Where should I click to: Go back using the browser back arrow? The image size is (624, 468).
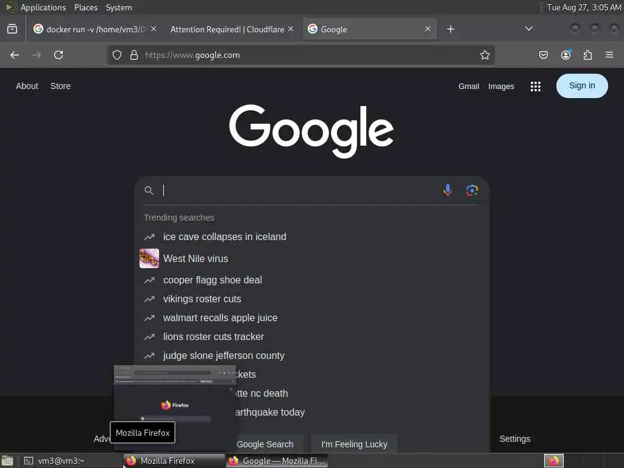click(x=15, y=55)
